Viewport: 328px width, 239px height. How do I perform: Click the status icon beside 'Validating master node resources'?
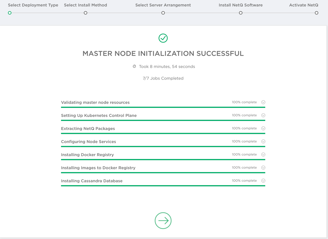263,102
